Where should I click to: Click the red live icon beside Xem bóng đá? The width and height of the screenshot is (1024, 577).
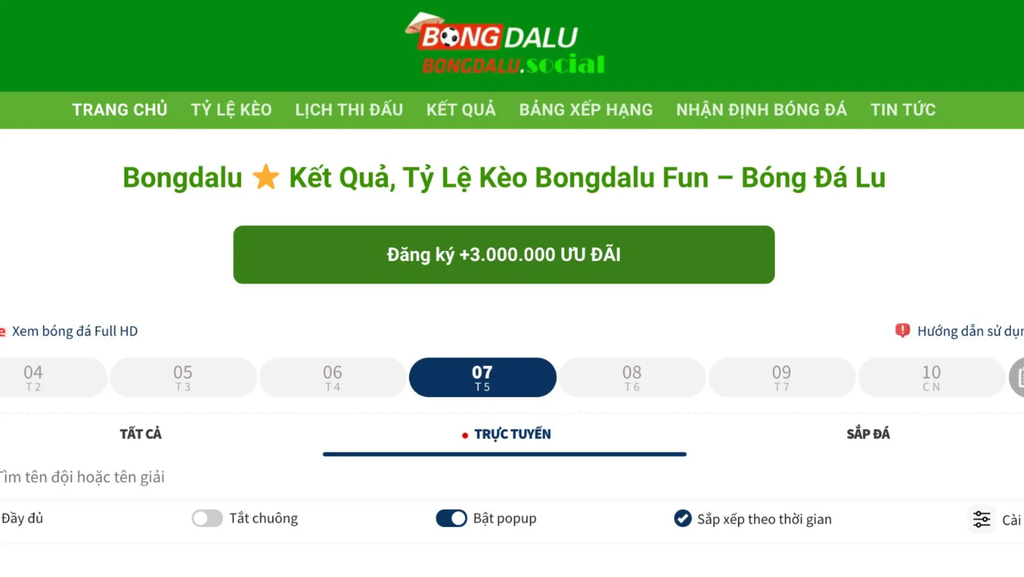pyautogui.click(x=2, y=331)
